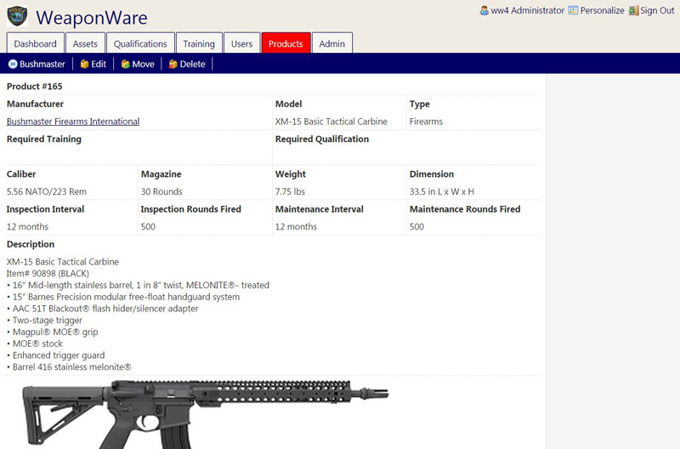Image resolution: width=680 pixels, height=449 pixels.
Task: Click Edit in the blue toolbar
Action: tap(99, 65)
